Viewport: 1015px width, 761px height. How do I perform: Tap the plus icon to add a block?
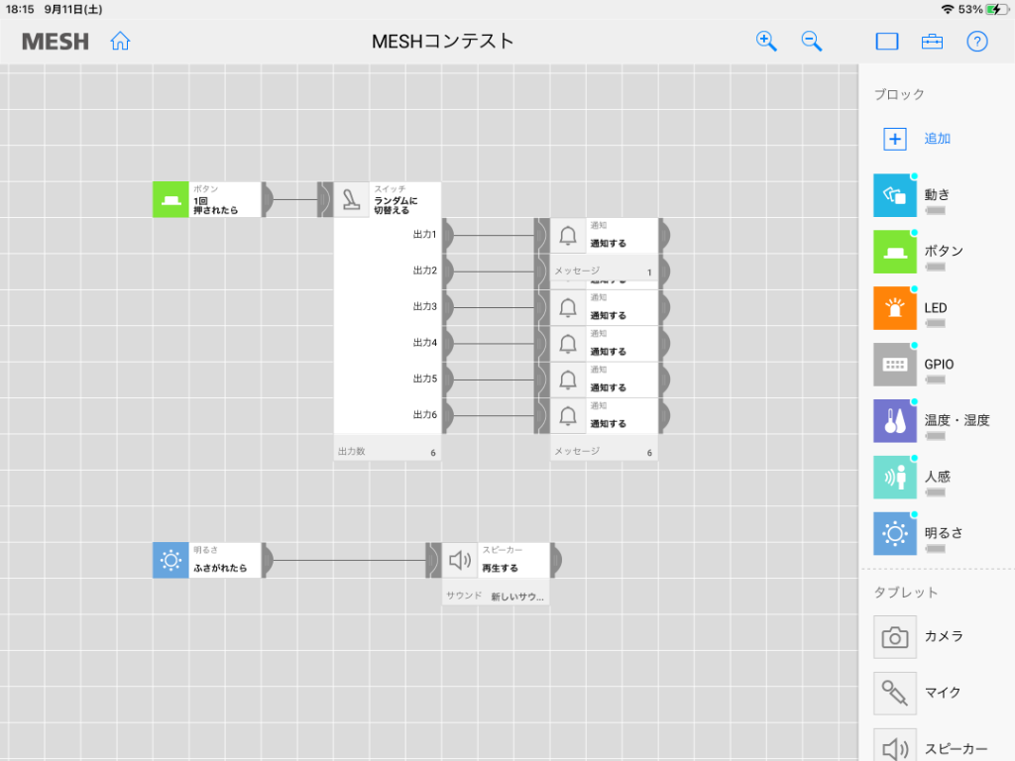[x=895, y=139]
